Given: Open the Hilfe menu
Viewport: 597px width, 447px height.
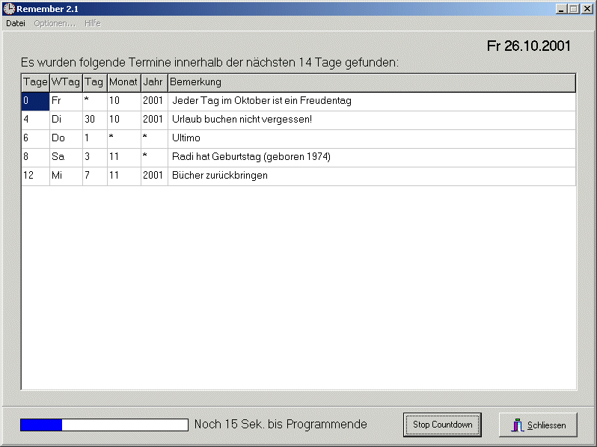Looking at the screenshot, I should pos(92,23).
